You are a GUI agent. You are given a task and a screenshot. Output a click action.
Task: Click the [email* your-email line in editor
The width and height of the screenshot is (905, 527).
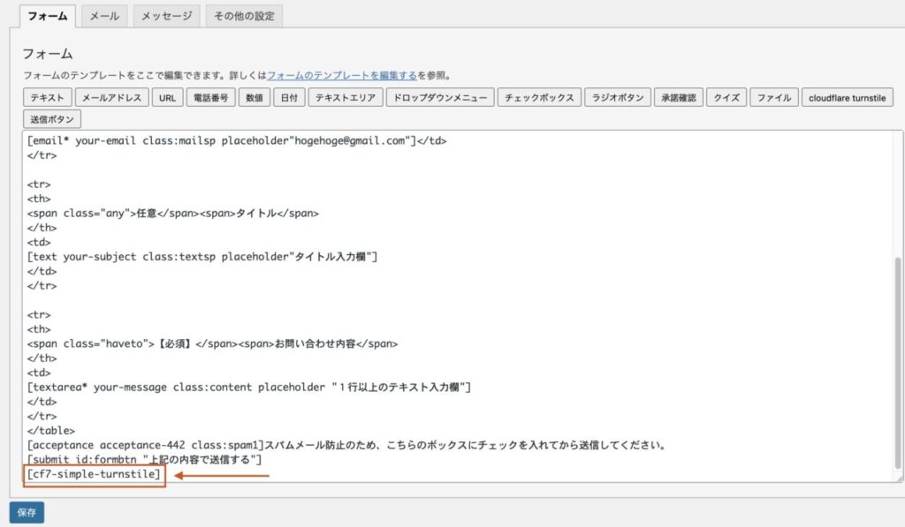pyautogui.click(x=237, y=140)
